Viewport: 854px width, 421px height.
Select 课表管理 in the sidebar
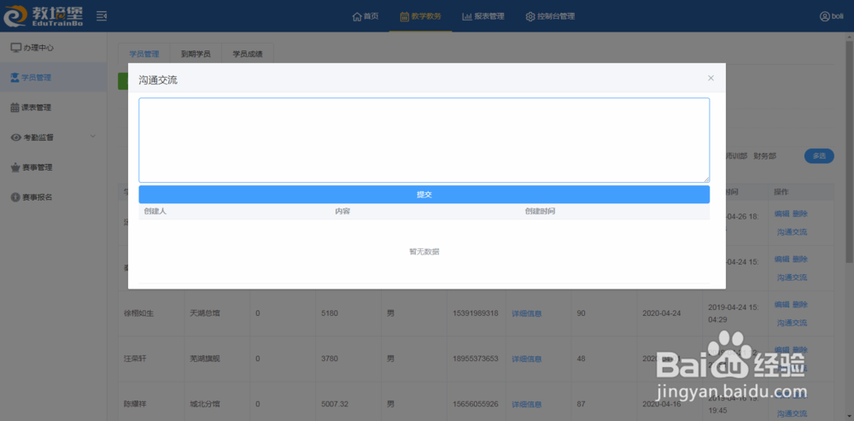53,108
